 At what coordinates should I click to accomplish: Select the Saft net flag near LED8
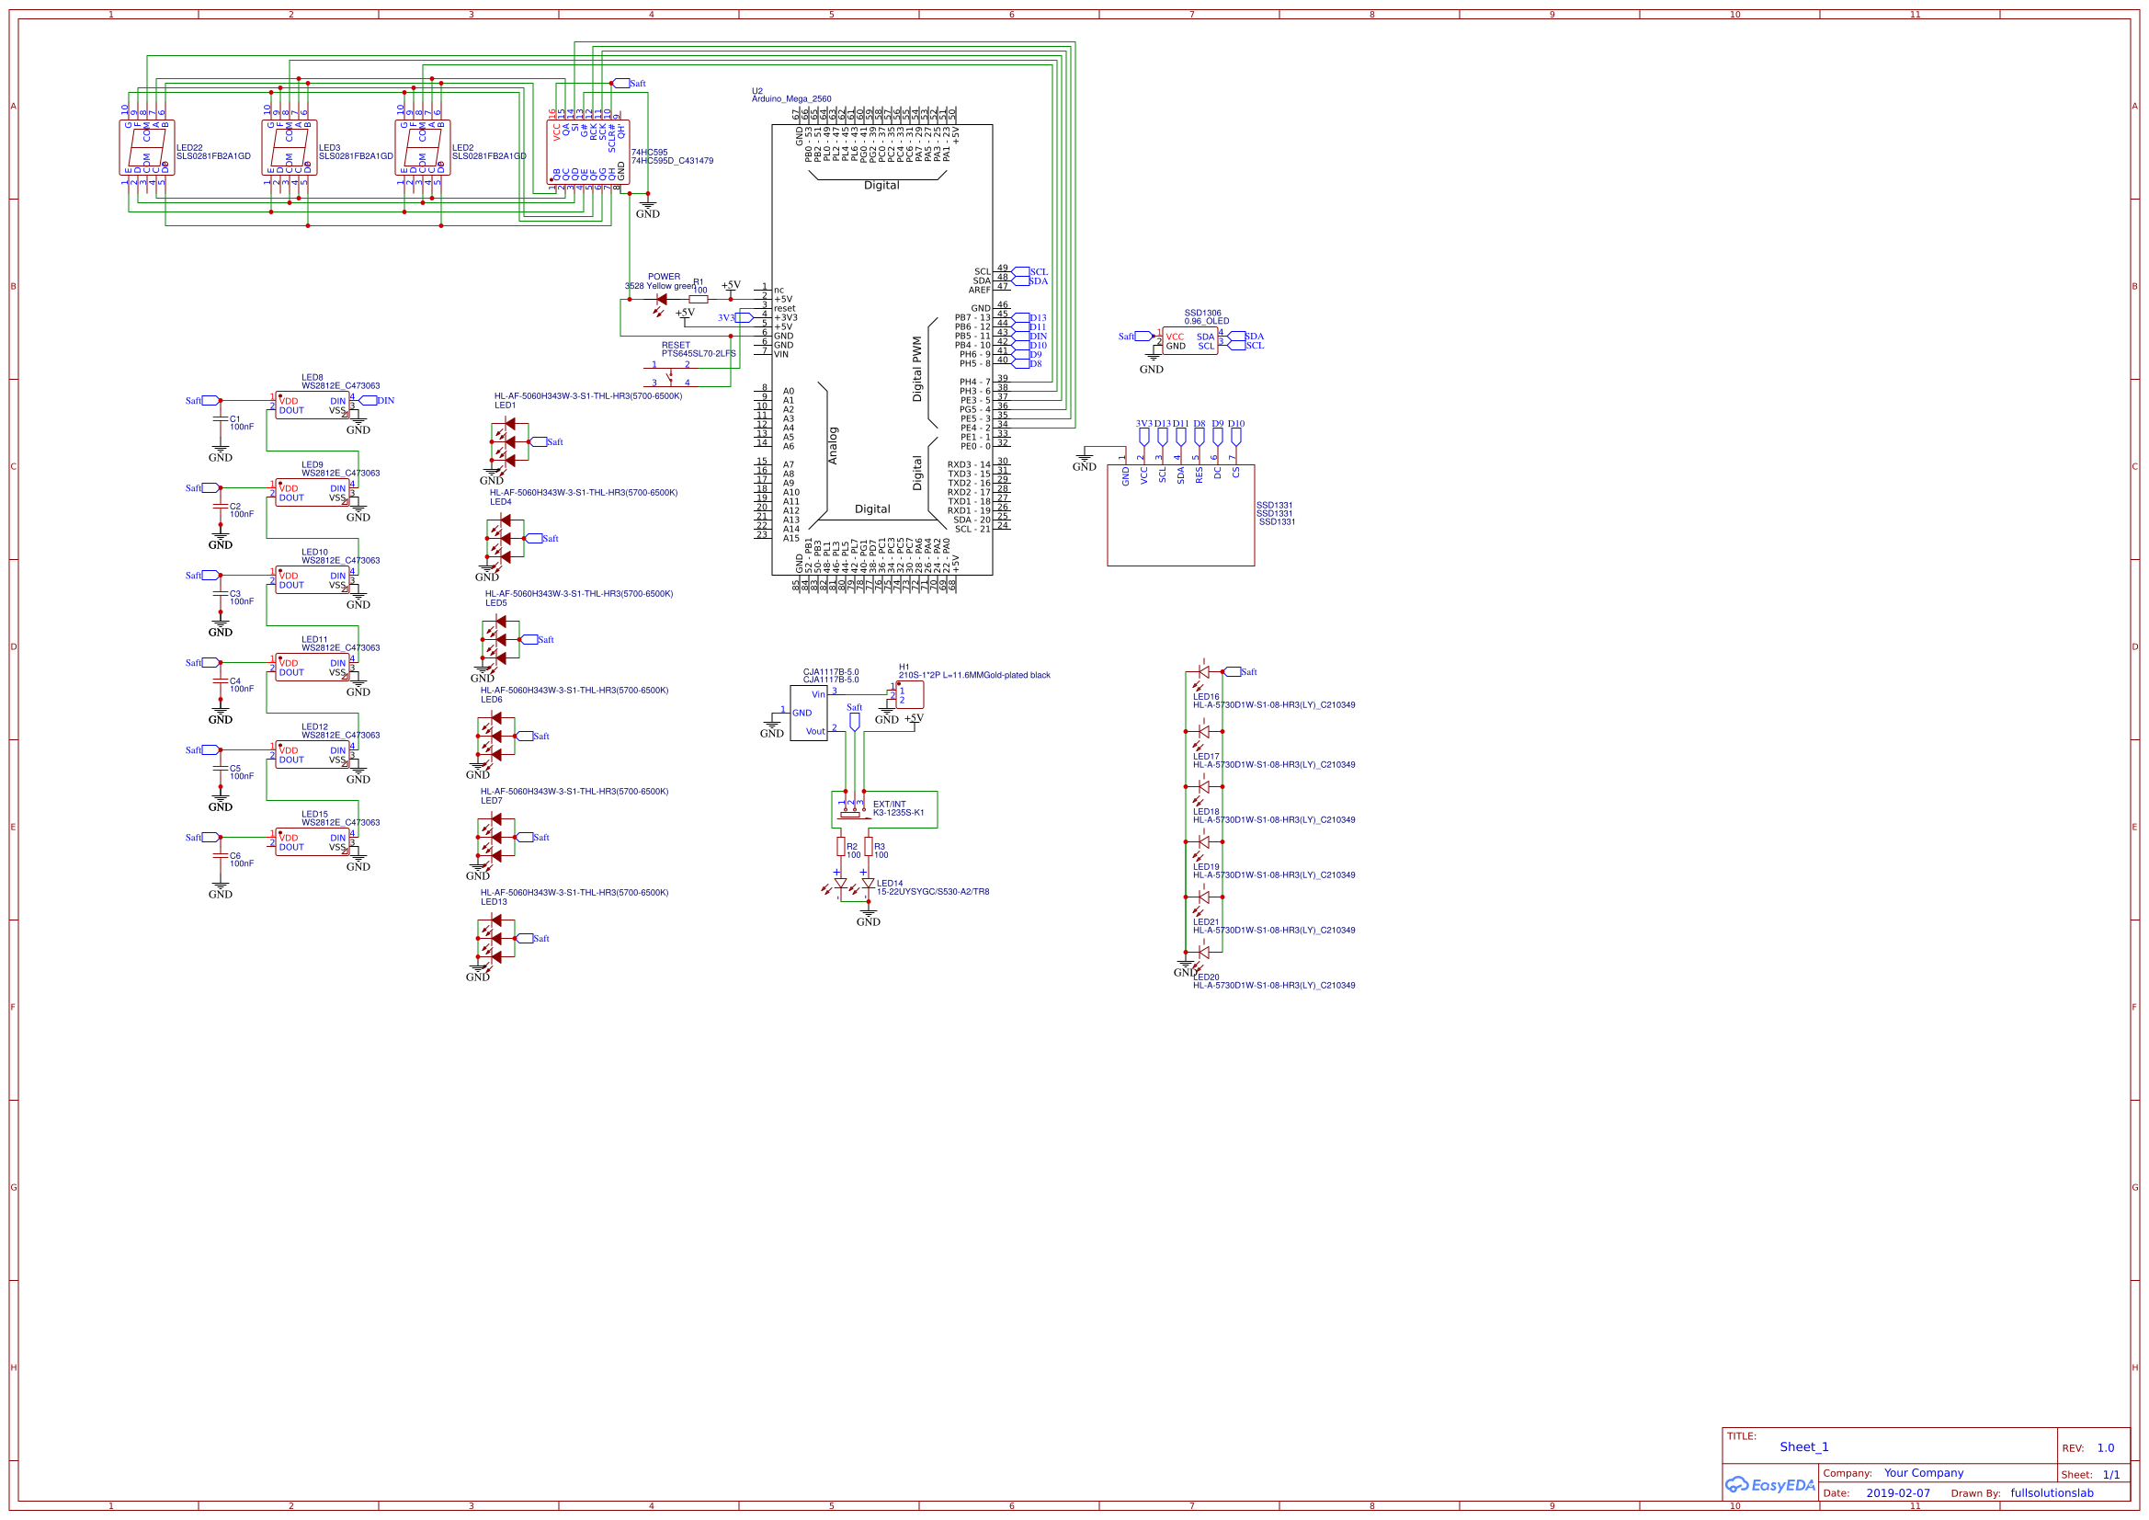click(208, 400)
